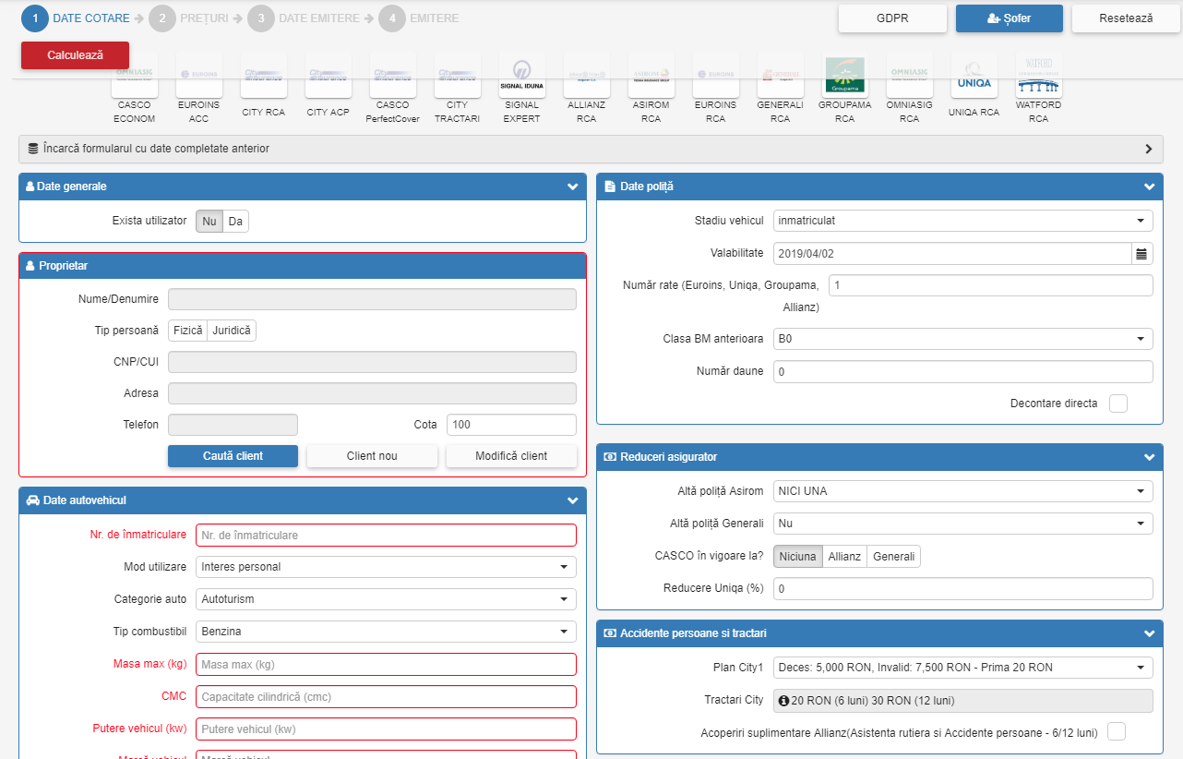Expand Încarcă formularul cu date completate anterior
This screenshot has height=759, width=1183.
(x=591, y=149)
